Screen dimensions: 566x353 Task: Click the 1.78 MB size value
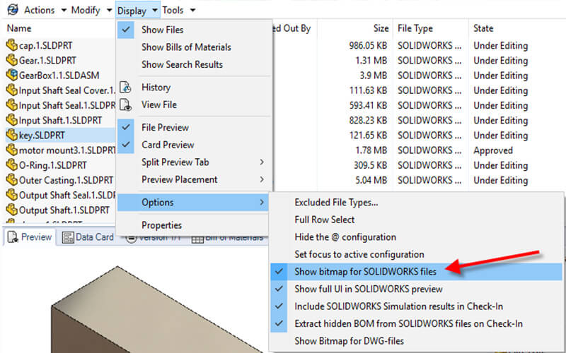371,150
